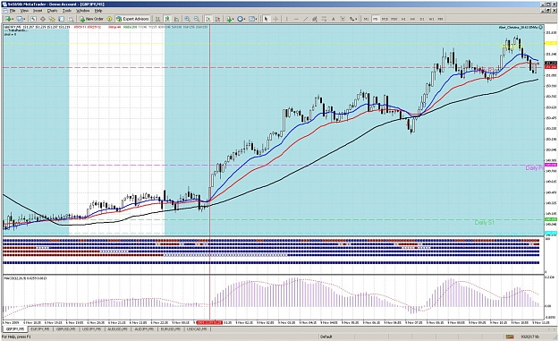Toggle Chart Shift icon
559x341 pixels.
pyautogui.click(x=217, y=19)
